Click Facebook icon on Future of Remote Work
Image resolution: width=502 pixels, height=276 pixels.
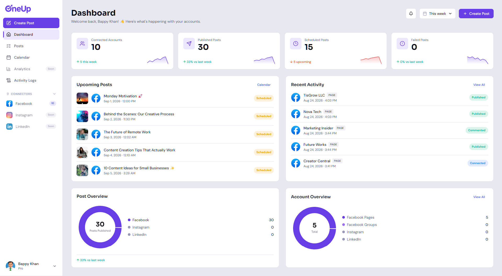[x=96, y=134]
